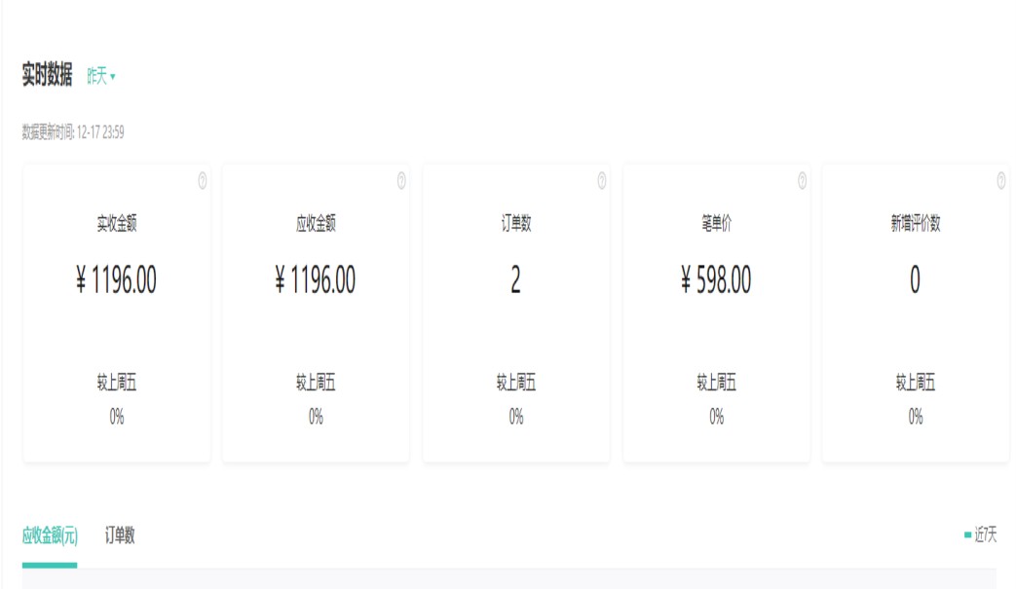Switch to the 订单数 chart tab
The image size is (1016, 589).
(x=120, y=535)
